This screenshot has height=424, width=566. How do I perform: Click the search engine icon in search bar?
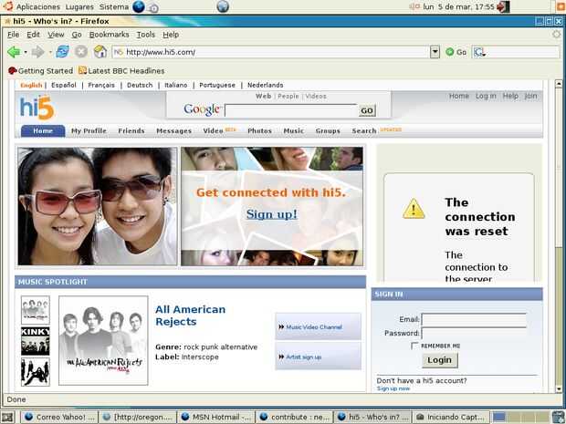coord(479,52)
